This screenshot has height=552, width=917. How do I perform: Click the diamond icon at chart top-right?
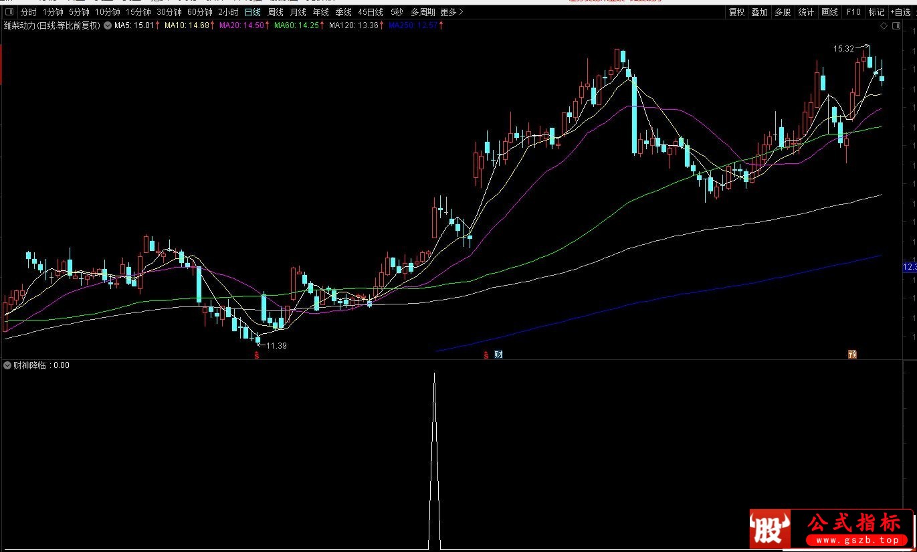click(884, 26)
